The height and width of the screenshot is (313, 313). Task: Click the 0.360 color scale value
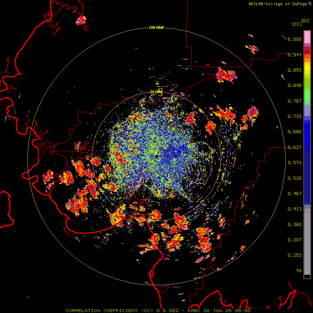pyautogui.click(x=295, y=225)
